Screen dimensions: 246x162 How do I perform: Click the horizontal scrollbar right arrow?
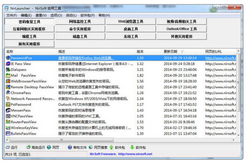(x=234, y=139)
